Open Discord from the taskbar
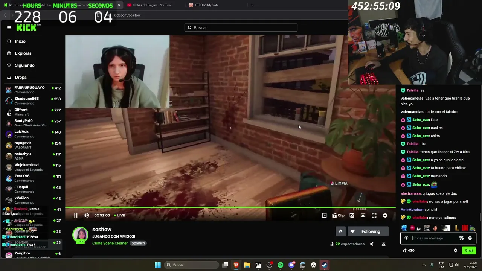 pyautogui.click(x=291, y=265)
